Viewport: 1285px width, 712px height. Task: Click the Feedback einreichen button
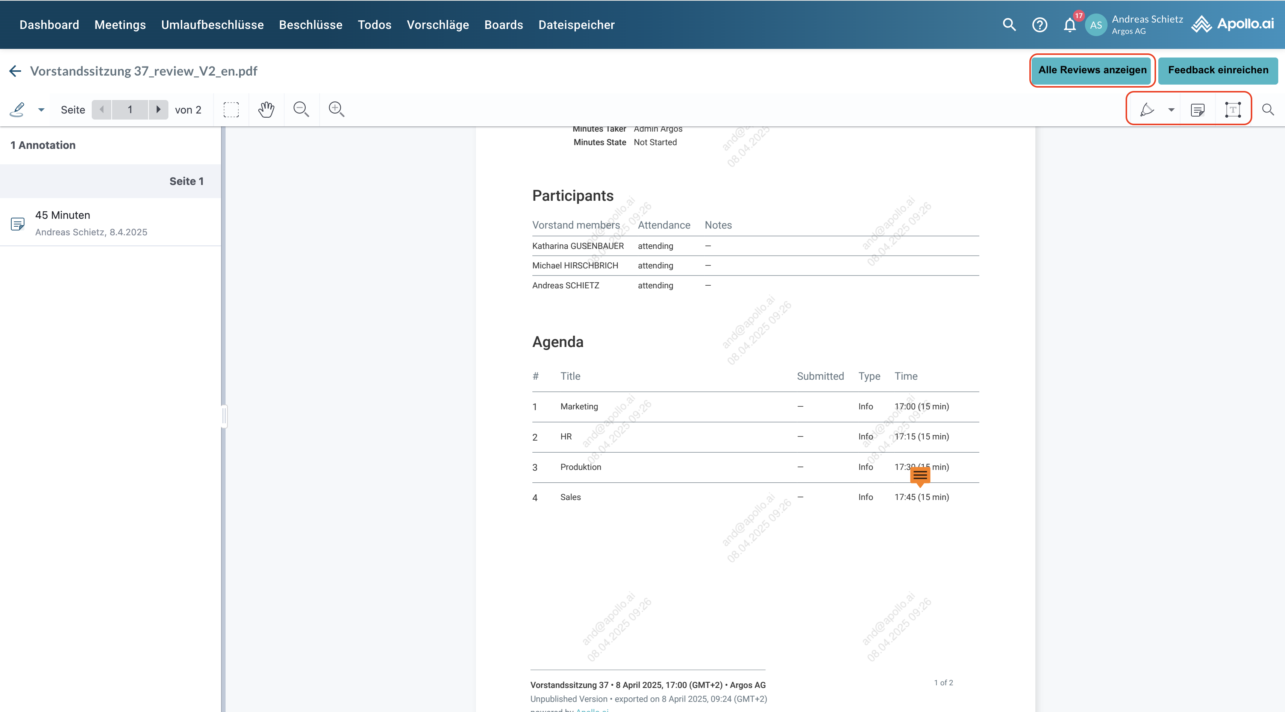click(x=1218, y=70)
